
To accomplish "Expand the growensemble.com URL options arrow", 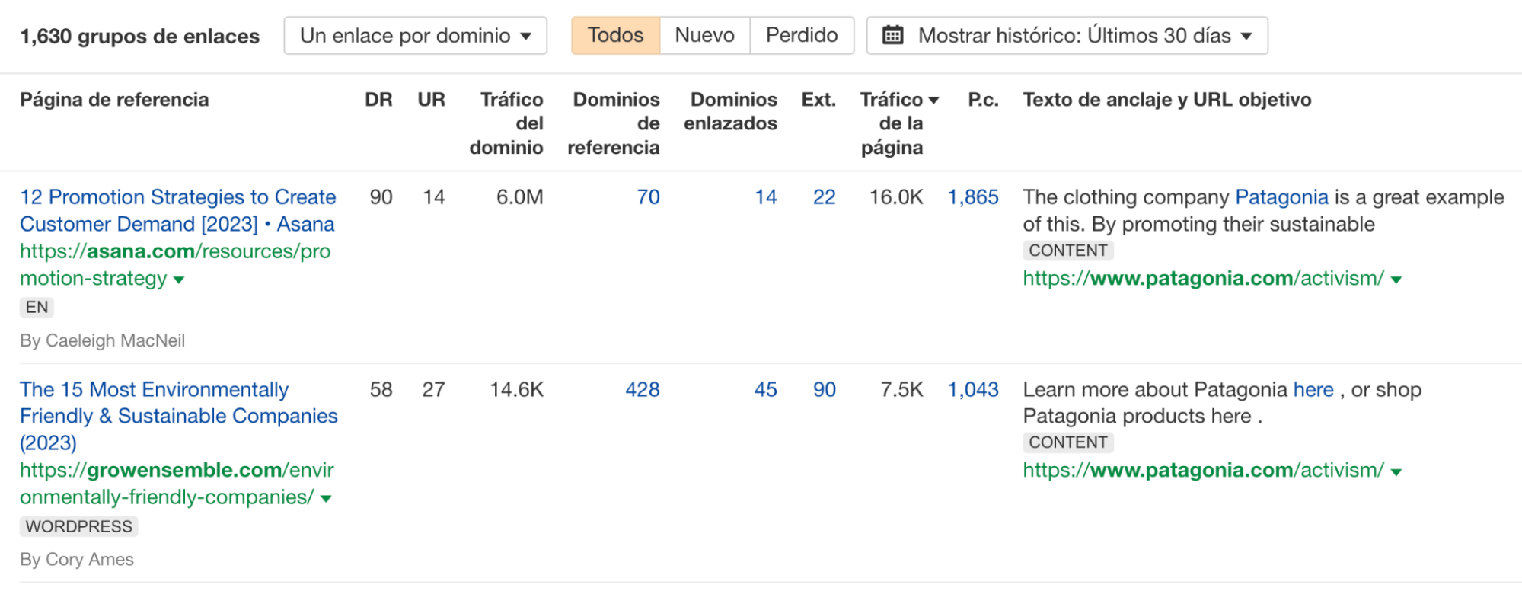I will [324, 498].
